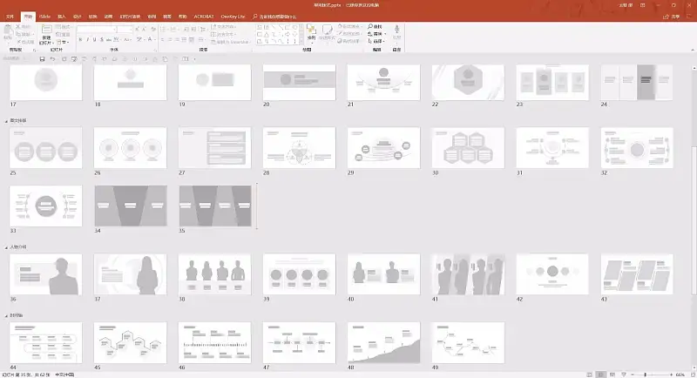Switch to the Design tab

pyautogui.click(x=77, y=17)
